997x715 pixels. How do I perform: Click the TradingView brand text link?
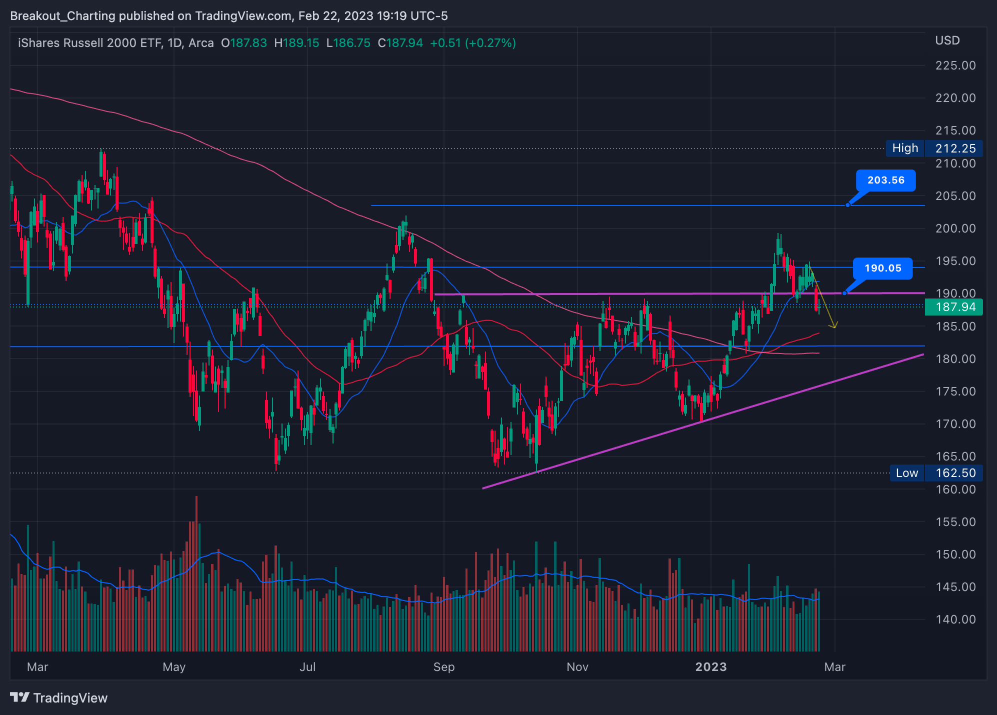tap(70, 698)
